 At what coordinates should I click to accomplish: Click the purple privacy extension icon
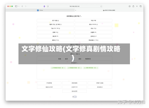tap(44, 6)
